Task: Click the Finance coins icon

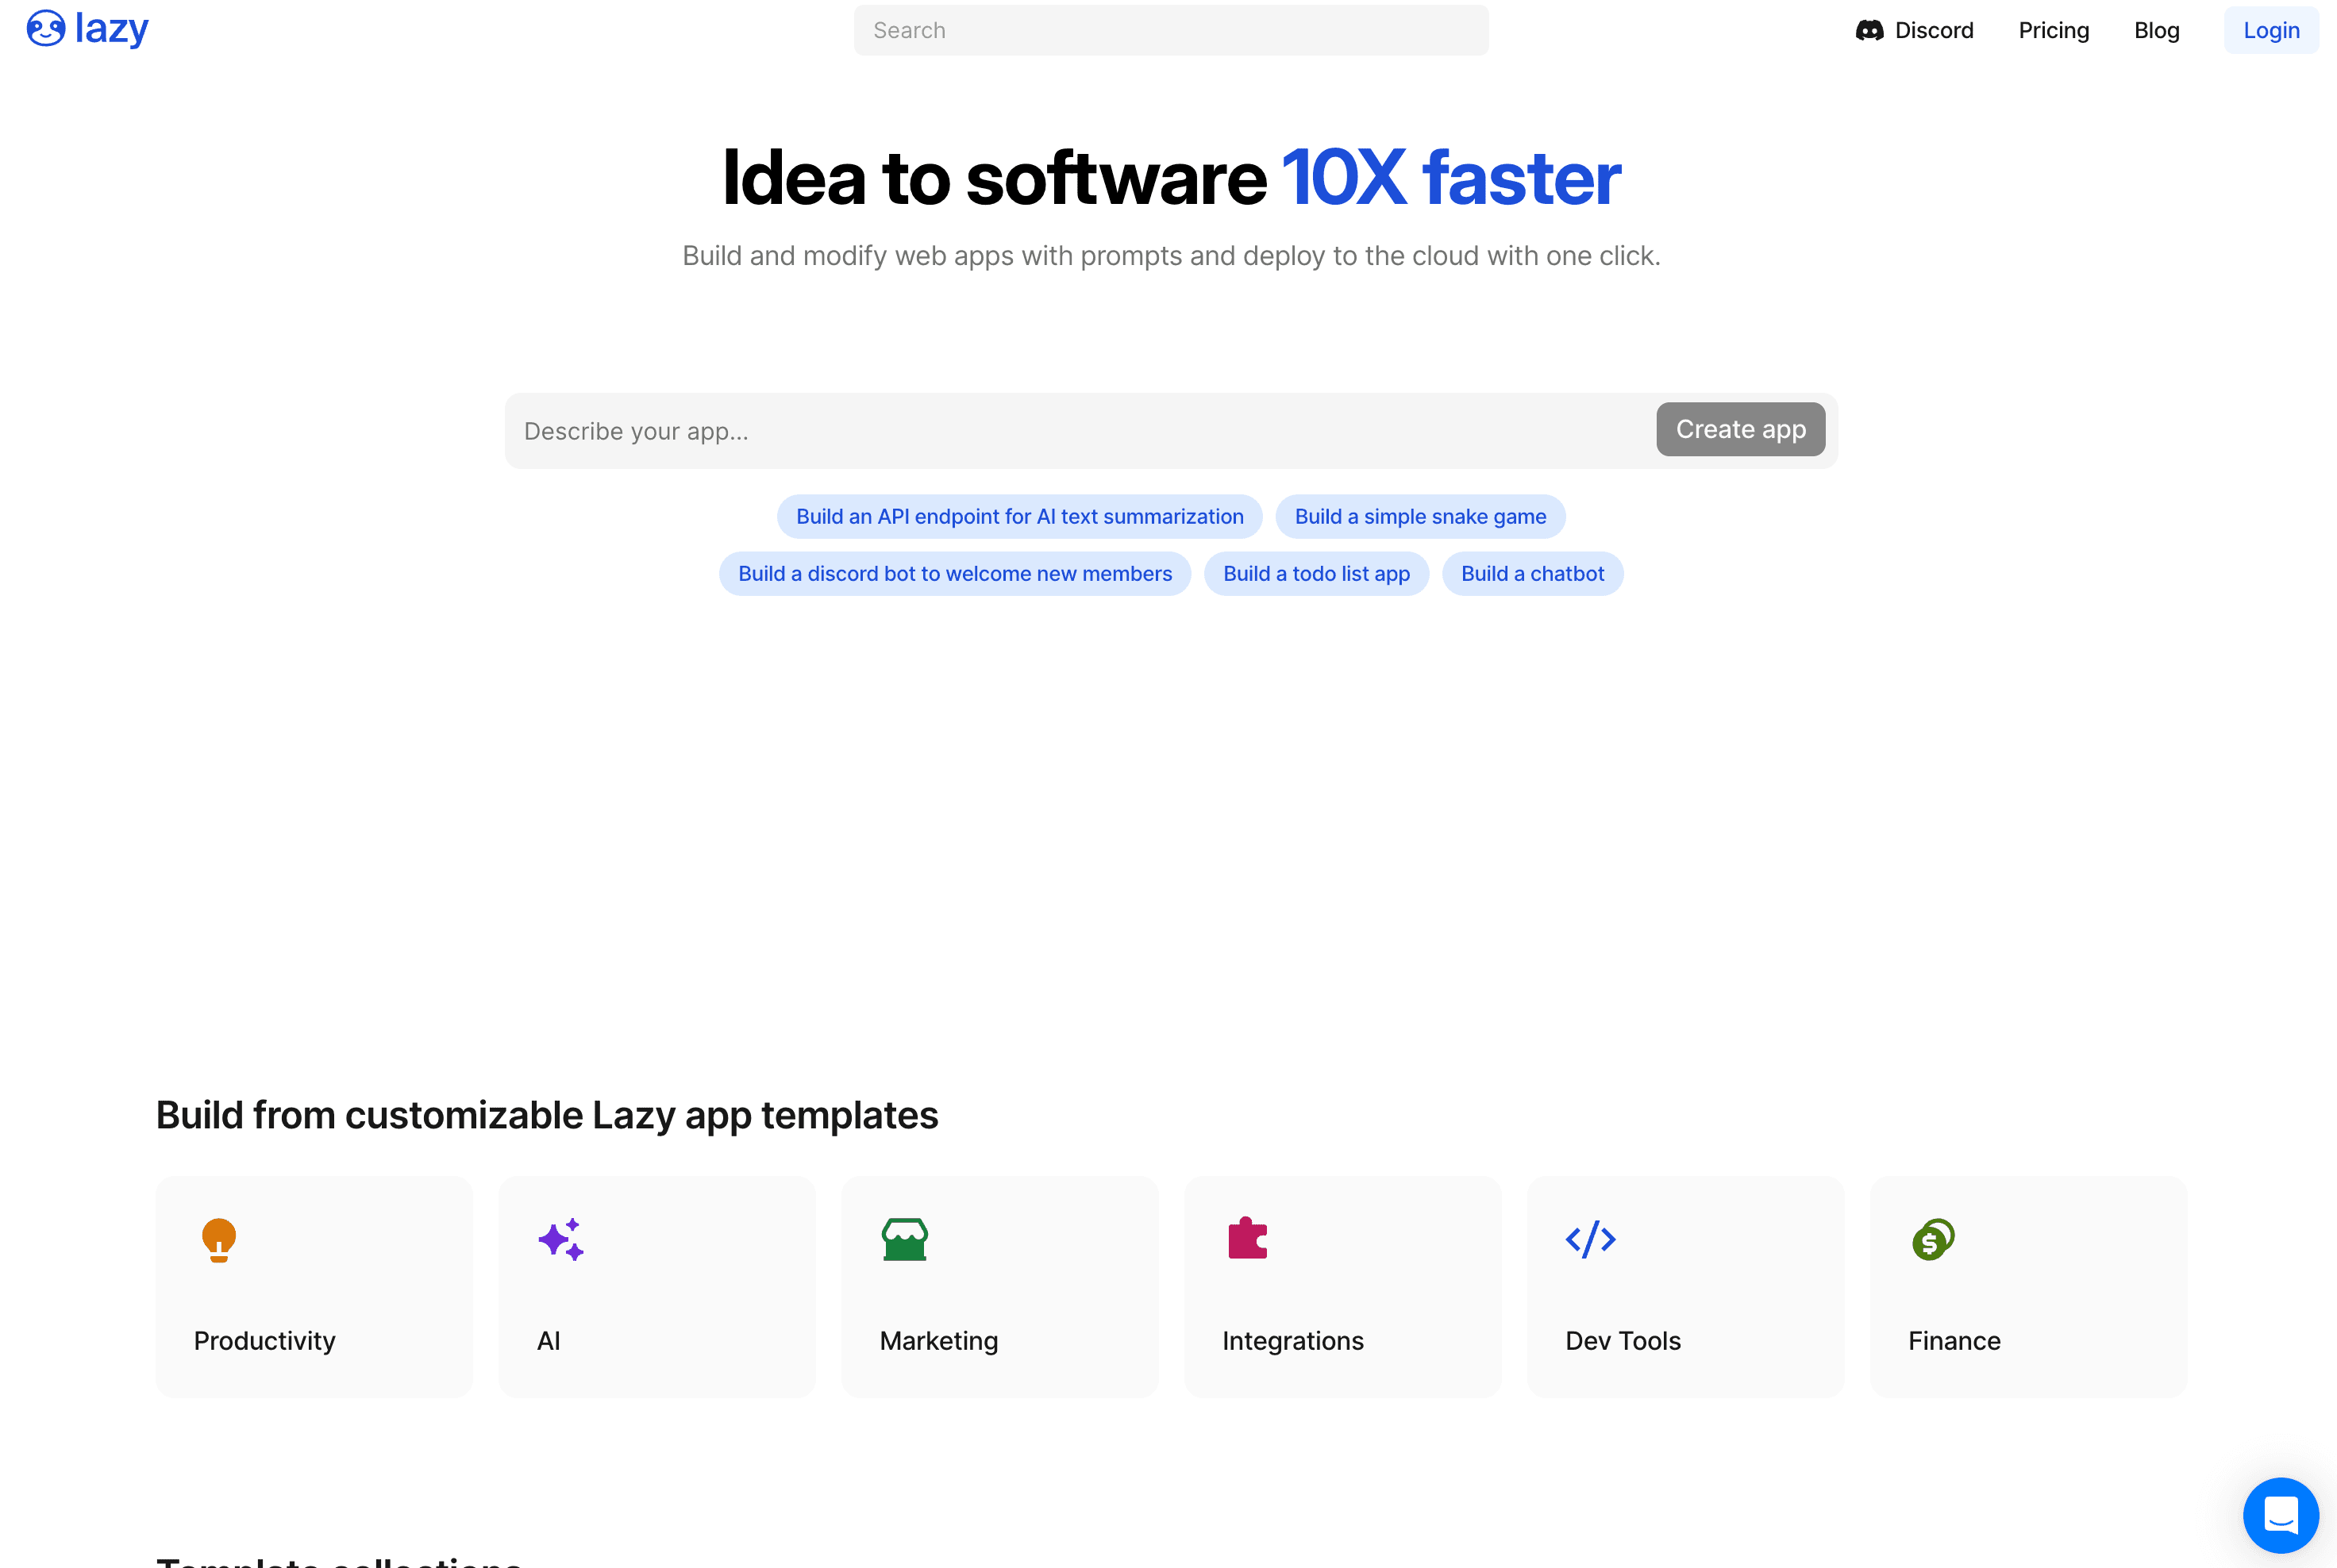Action: click(1933, 1240)
